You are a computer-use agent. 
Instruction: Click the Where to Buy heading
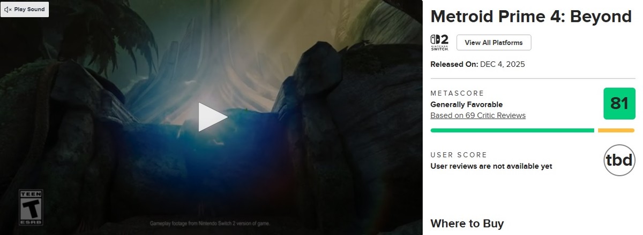point(467,223)
